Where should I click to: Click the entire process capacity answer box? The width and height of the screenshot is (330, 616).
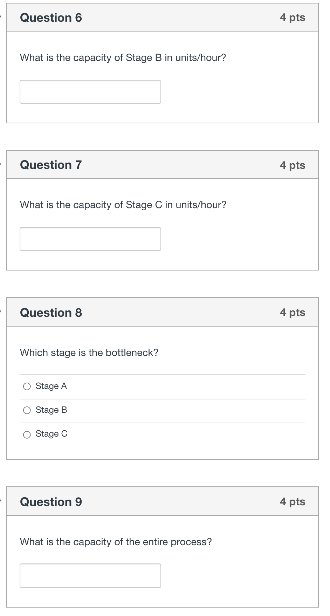click(x=90, y=575)
